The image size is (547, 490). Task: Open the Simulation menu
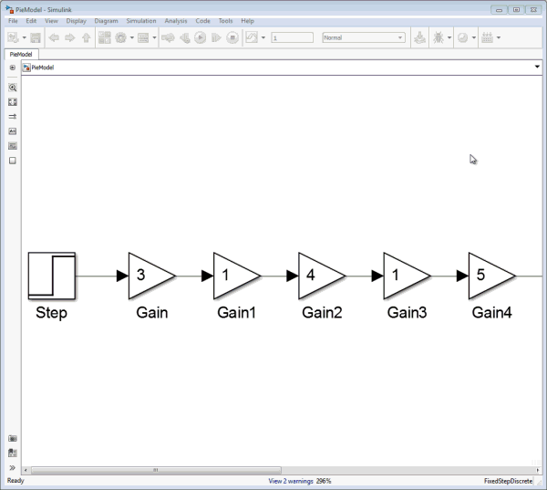click(x=141, y=20)
